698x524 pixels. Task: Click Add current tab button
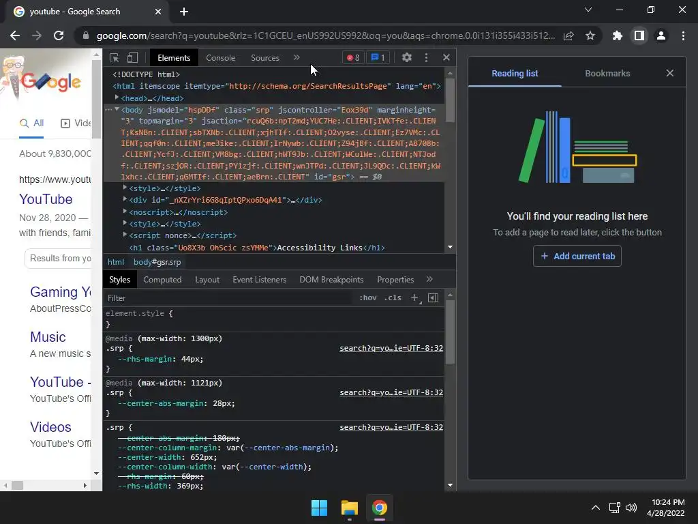click(577, 256)
